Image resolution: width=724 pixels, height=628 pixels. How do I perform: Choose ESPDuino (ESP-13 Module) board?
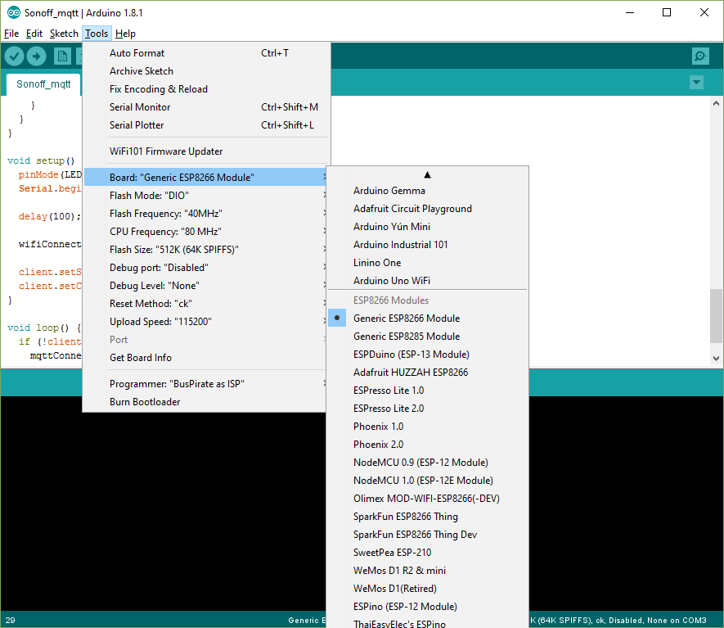tap(428, 355)
